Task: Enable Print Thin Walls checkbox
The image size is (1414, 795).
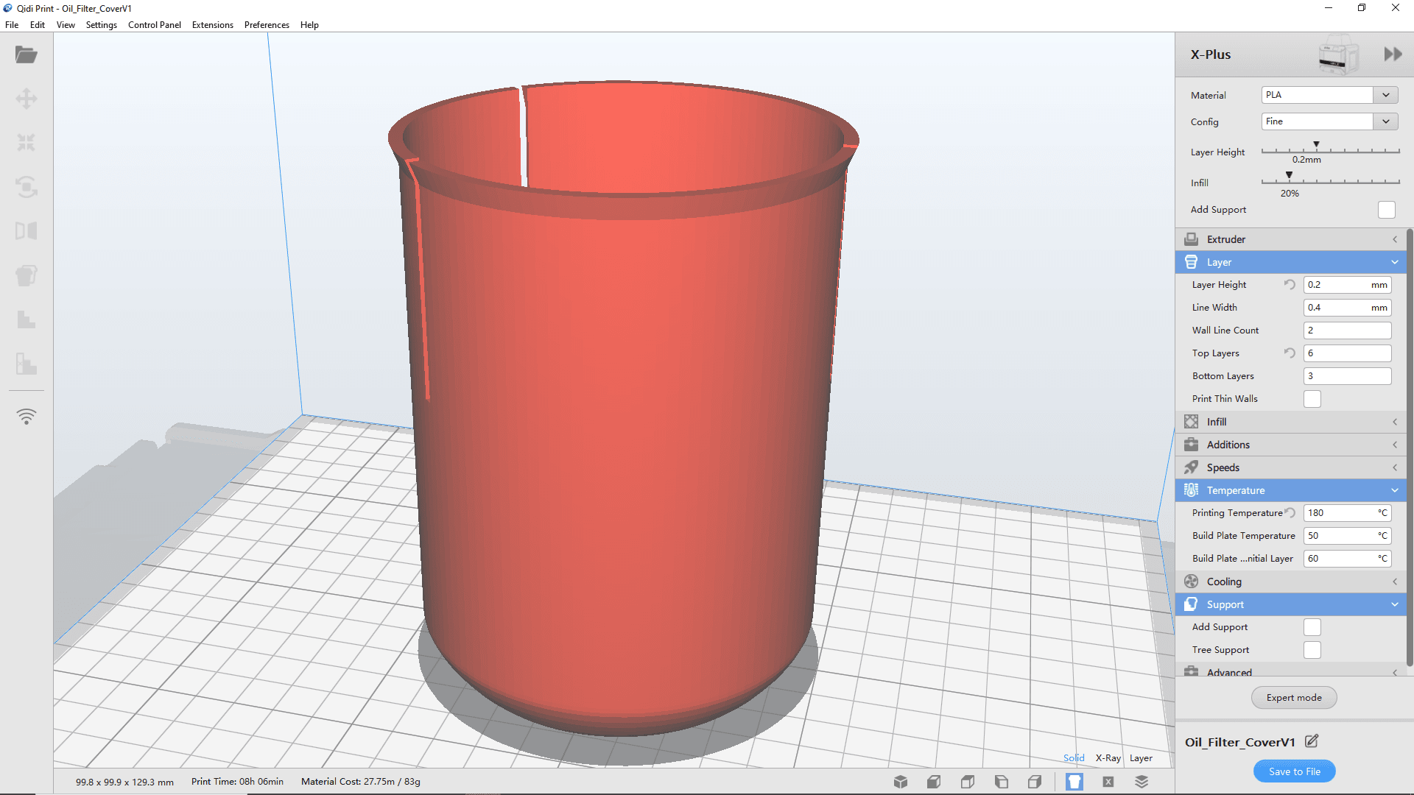Action: point(1312,399)
